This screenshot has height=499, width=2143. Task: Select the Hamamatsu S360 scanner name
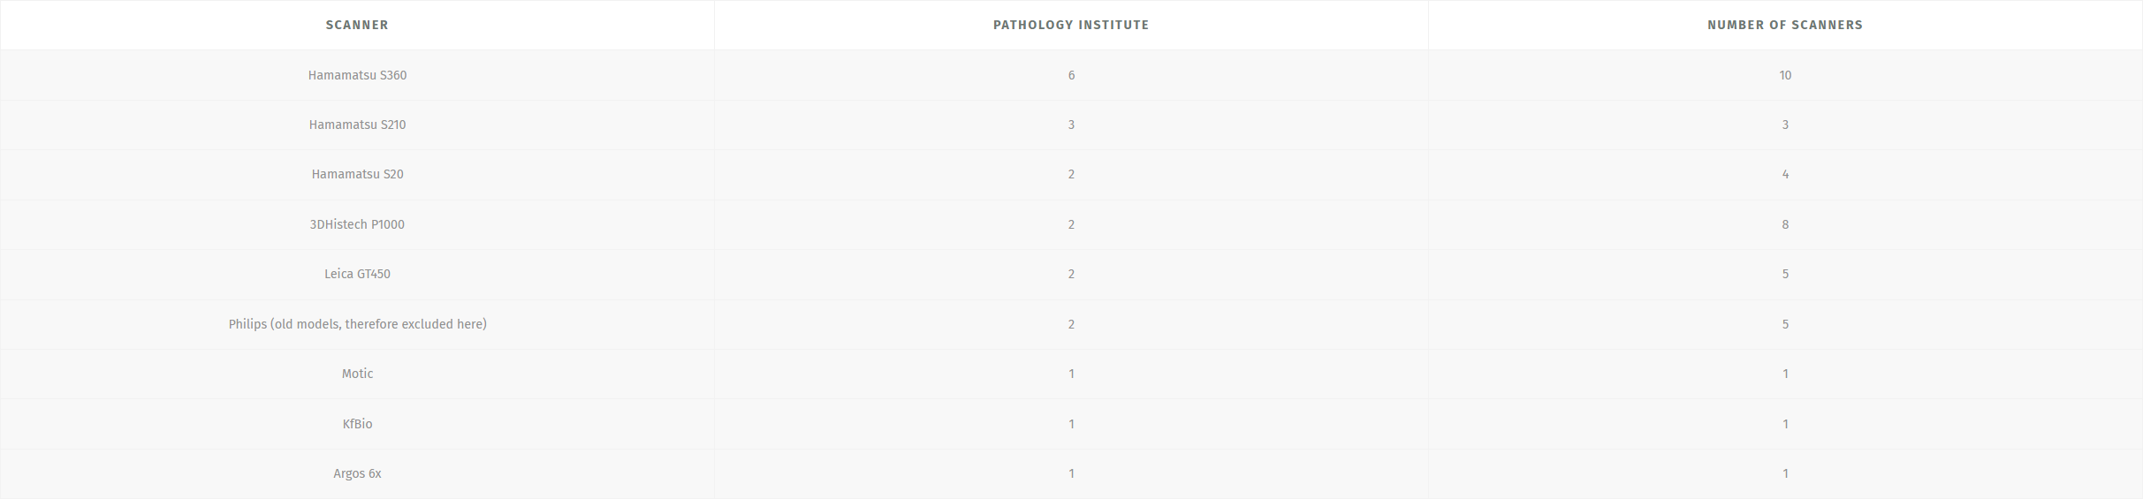(x=357, y=75)
